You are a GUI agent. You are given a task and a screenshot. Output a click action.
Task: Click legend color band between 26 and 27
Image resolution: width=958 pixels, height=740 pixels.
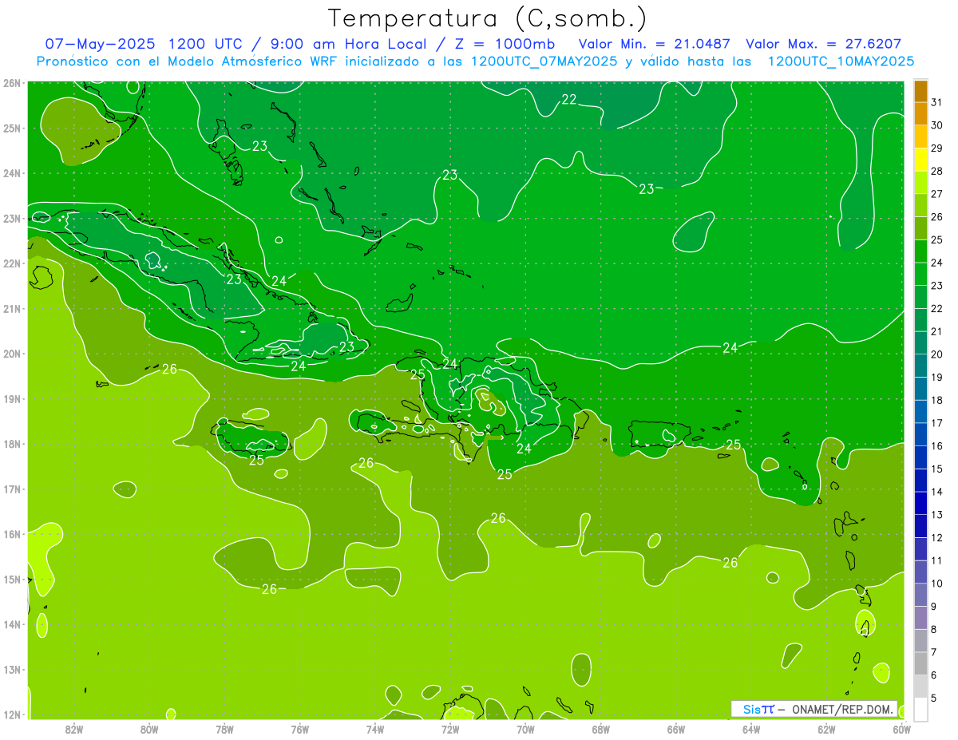(920, 206)
